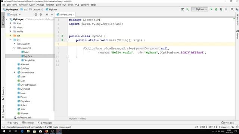
Task: Open Project panel settings gear
Action: click(x=47, y=15)
